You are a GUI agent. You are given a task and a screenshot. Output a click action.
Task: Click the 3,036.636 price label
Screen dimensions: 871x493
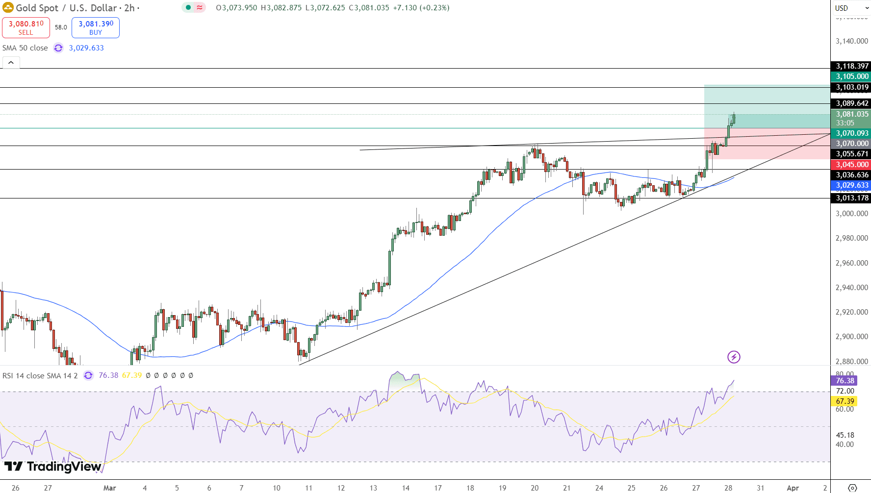[x=851, y=175]
